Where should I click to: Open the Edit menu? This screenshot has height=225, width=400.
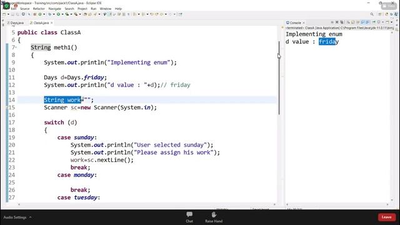pos(14,9)
